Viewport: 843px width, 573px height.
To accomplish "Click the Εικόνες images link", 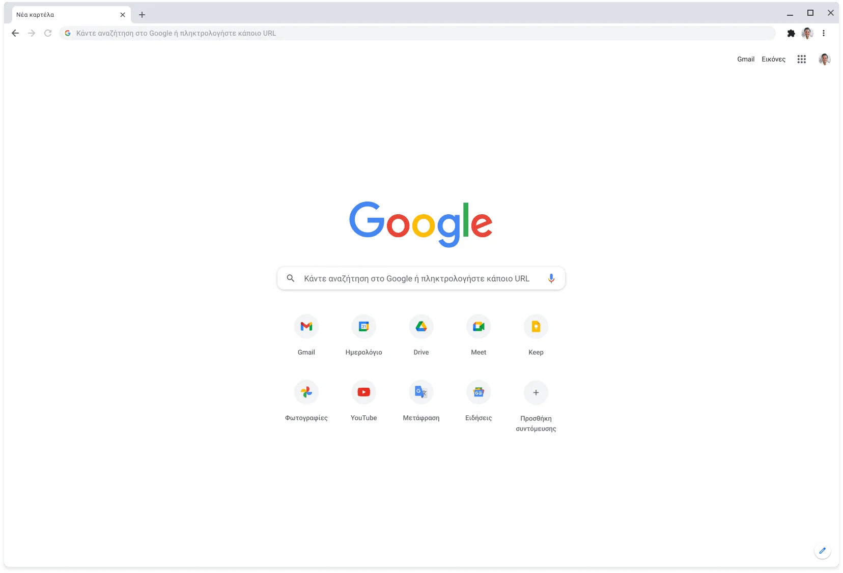I will 774,59.
